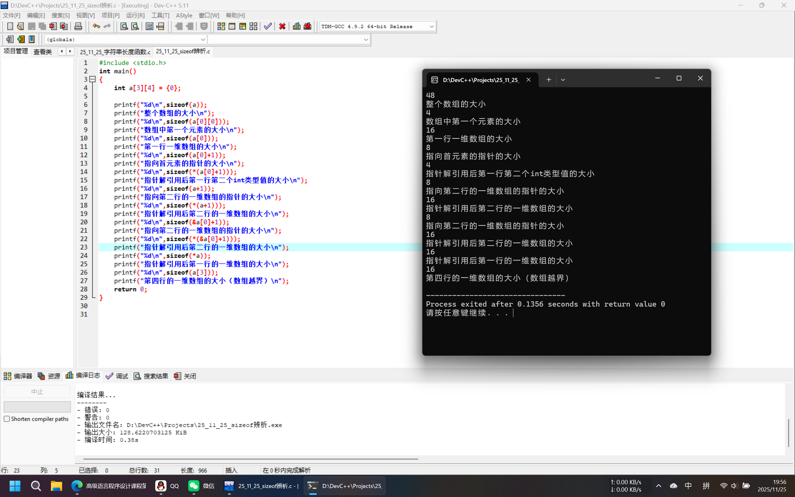The width and height of the screenshot is (795, 497).
Task: Open the WeChat taskbar icon
Action: (x=194, y=486)
